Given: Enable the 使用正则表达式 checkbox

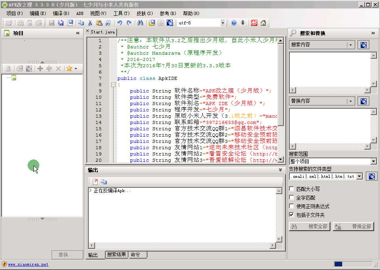Looking at the screenshot, I should (292, 206).
